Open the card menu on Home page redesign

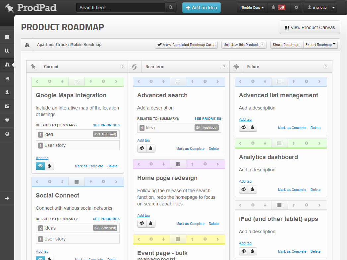tap(178, 164)
